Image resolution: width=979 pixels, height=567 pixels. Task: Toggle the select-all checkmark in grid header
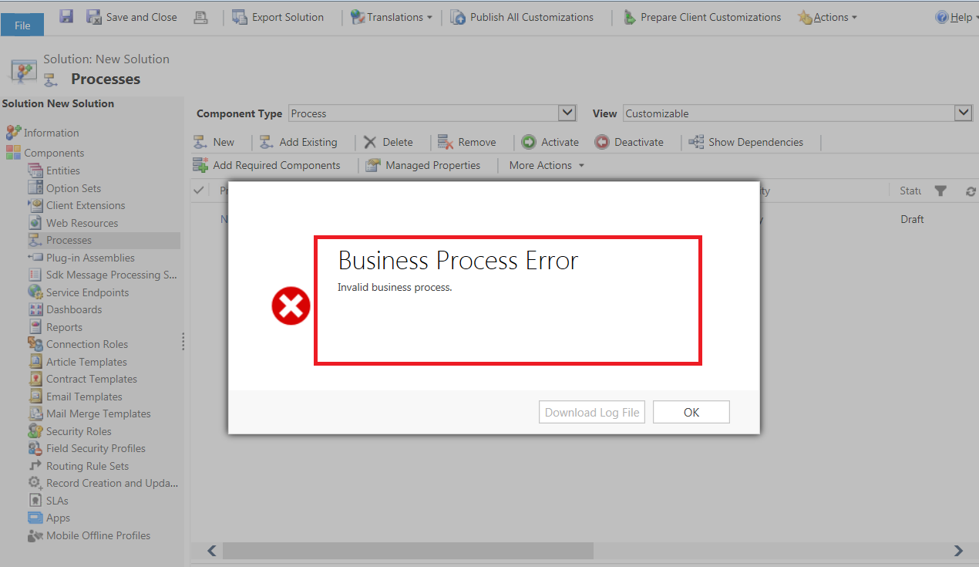click(199, 191)
